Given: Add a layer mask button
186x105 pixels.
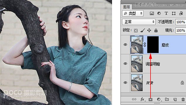Looking at the screenshot, I should [150, 99].
